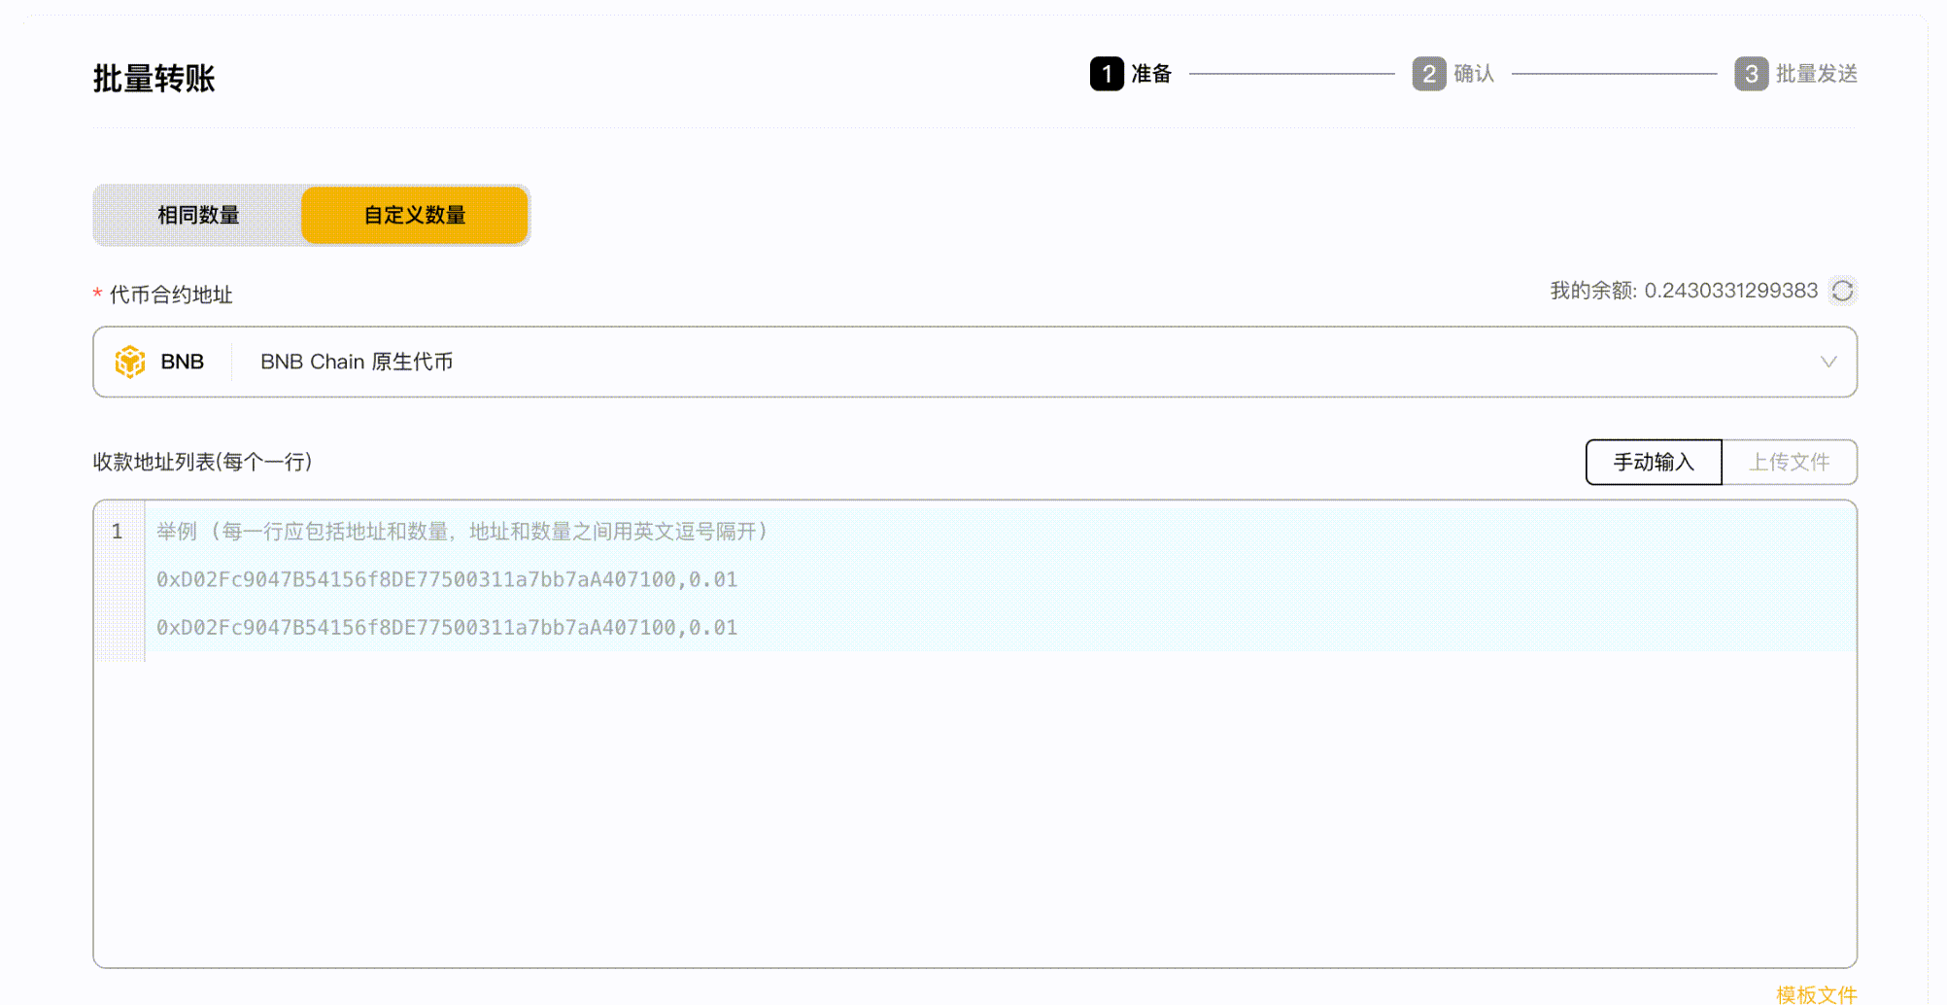Viewport: 1947px width, 1005px height.
Task: Click the BNB coin logo icon
Action: (130, 362)
